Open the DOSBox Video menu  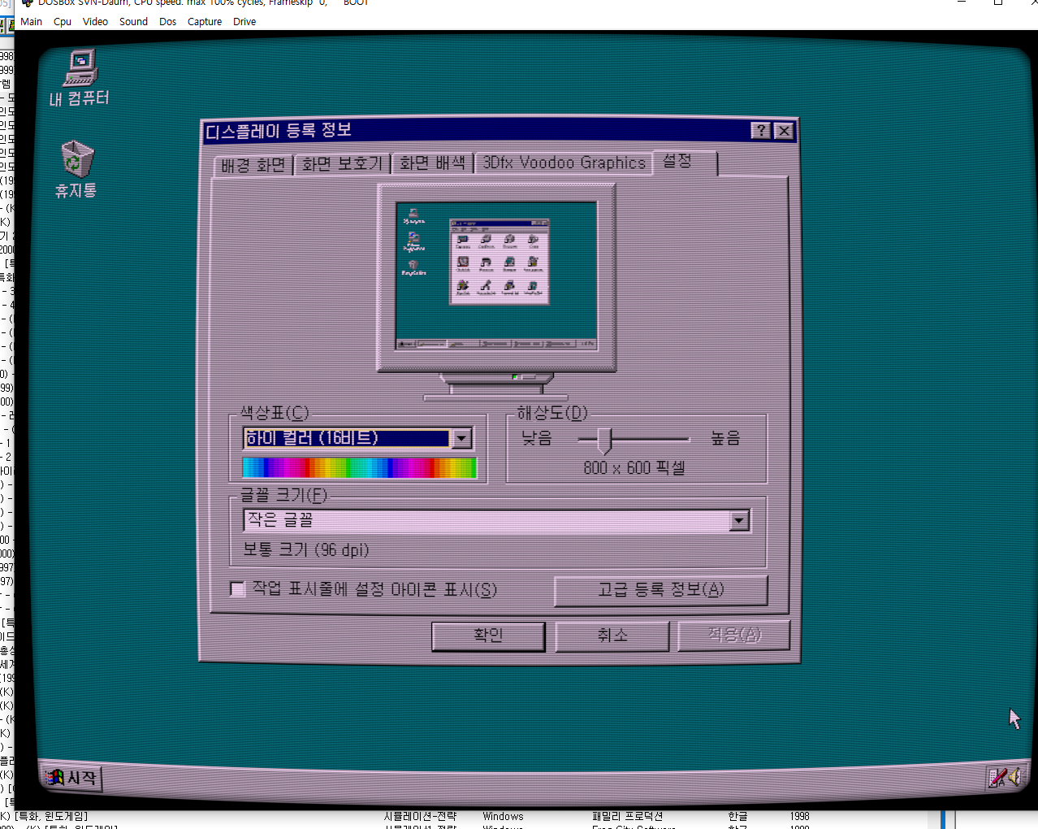[x=95, y=22]
